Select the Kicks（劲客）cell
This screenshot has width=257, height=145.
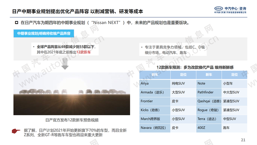155,110
